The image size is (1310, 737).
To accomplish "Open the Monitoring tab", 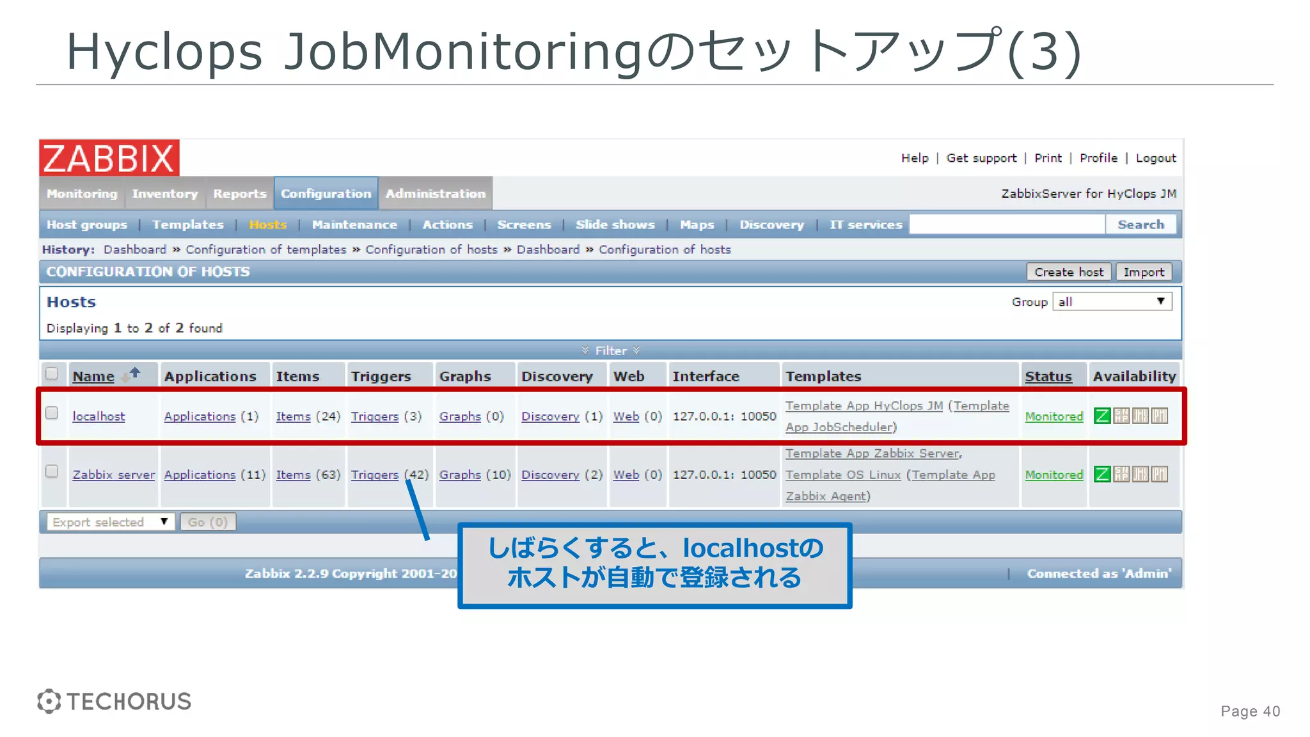I will [x=82, y=193].
